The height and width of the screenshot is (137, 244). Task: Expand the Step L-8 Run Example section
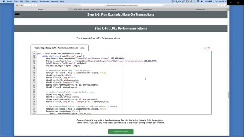pos(121,14)
